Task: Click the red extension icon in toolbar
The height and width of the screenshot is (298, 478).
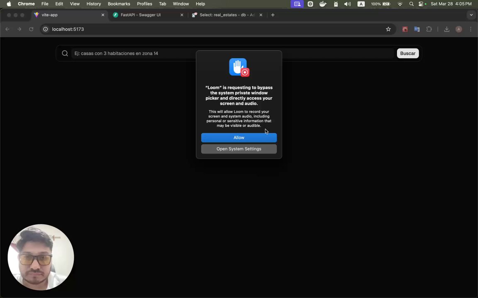Action: point(405,29)
